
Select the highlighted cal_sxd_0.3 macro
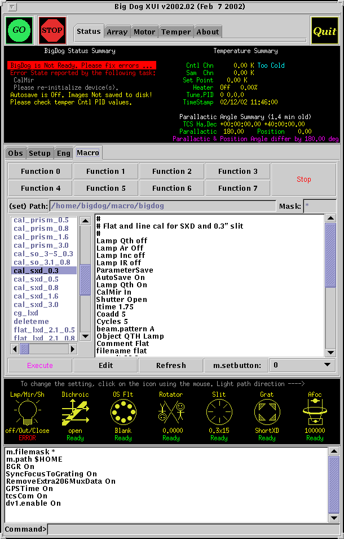pos(44,270)
